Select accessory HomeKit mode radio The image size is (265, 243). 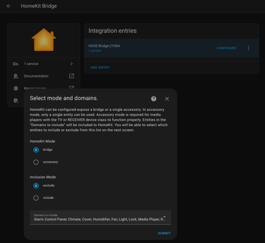[x=36, y=162]
